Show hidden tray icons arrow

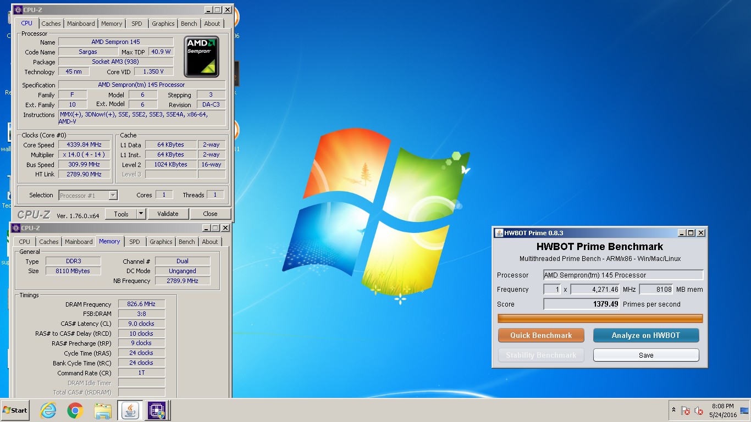tap(673, 410)
